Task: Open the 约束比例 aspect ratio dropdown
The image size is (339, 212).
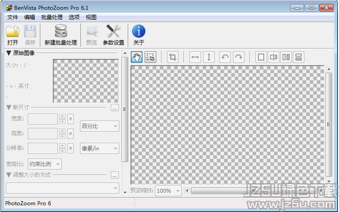Action: click(44, 164)
